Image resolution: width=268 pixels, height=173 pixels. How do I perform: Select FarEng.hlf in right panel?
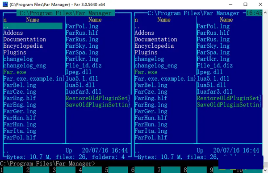[x=151, y=98]
